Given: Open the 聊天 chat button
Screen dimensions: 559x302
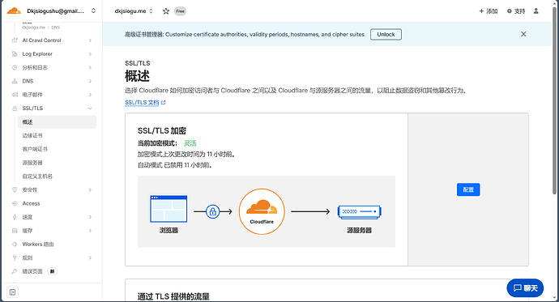Looking at the screenshot, I should (x=525, y=287).
